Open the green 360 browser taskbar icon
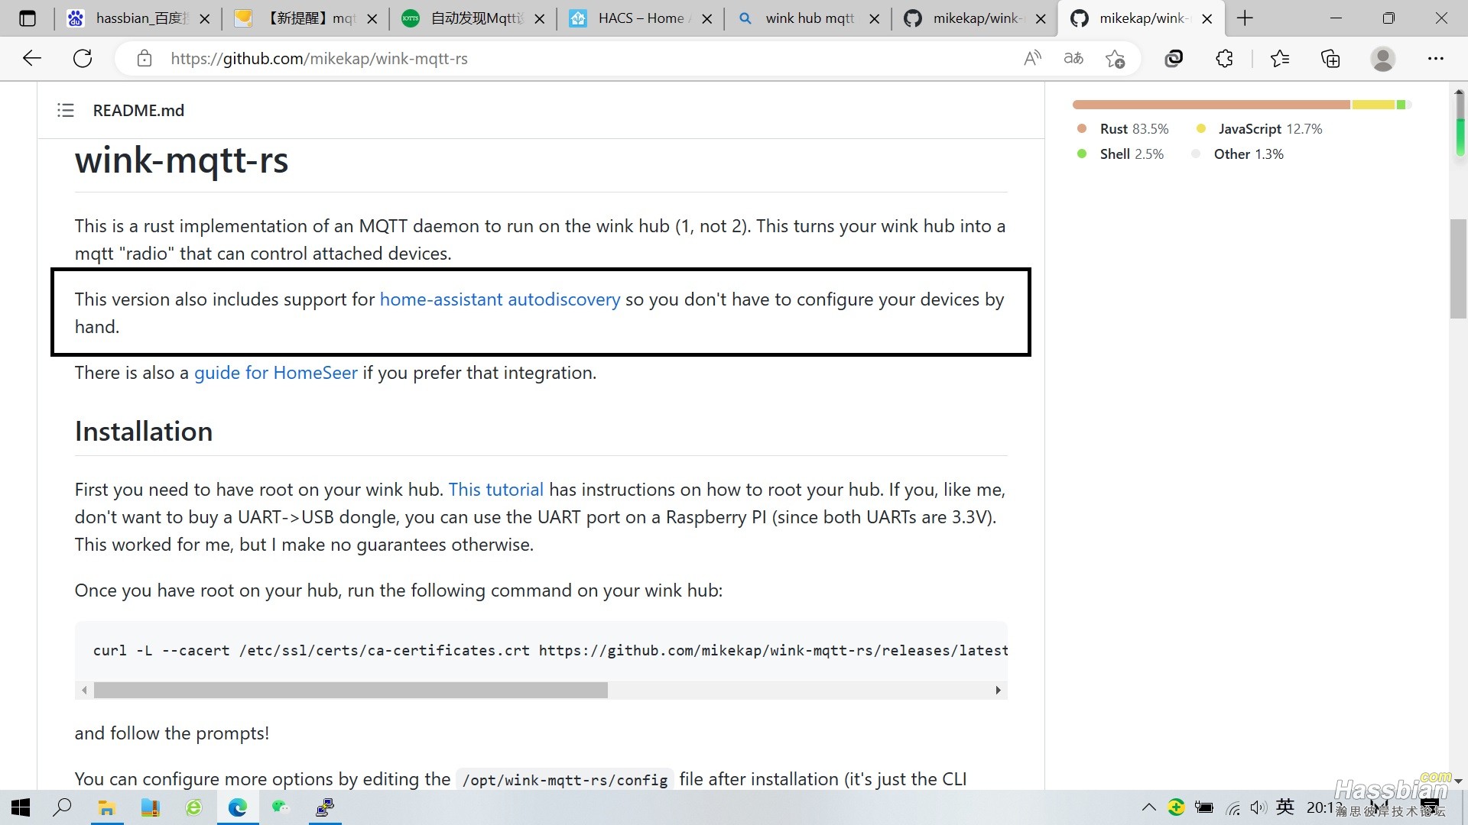The height and width of the screenshot is (825, 1468). [193, 807]
